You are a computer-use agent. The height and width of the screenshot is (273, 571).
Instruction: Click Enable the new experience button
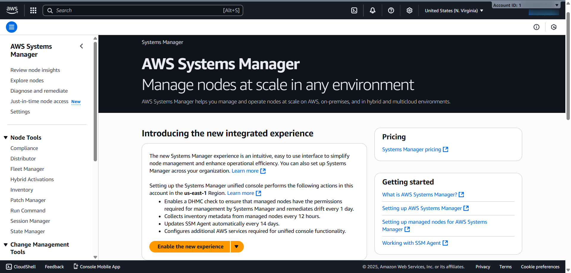(190, 247)
